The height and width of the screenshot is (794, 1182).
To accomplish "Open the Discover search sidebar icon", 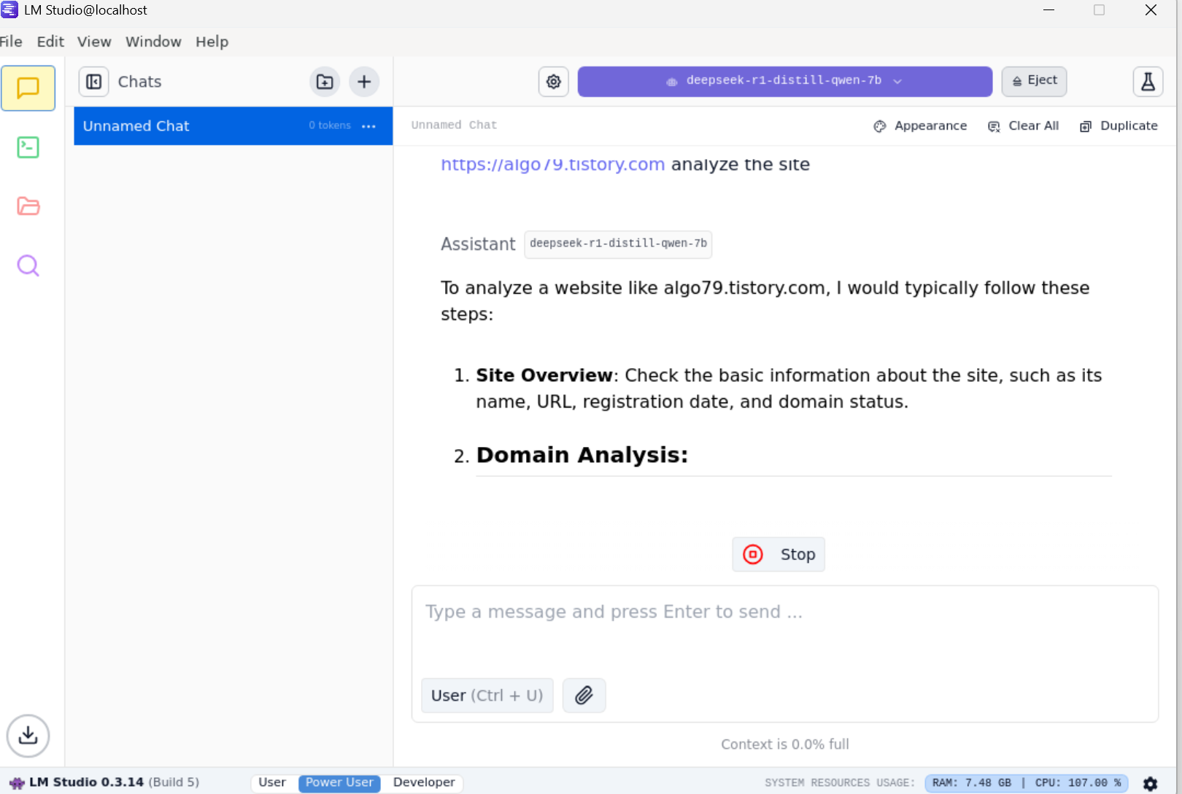I will click(28, 265).
